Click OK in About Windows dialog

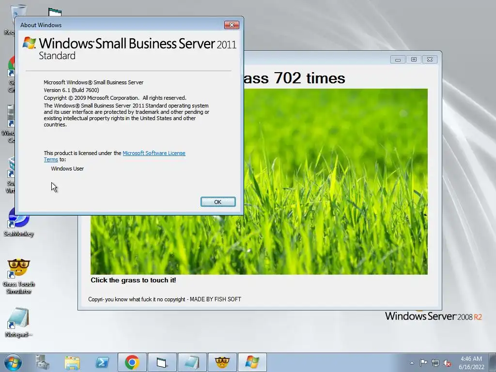point(218,202)
